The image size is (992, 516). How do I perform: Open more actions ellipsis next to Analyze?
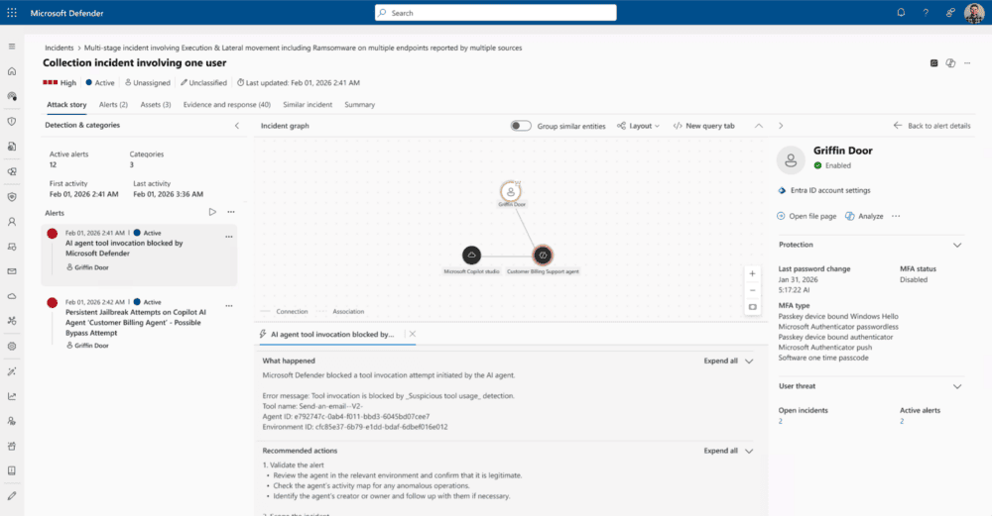pyautogui.click(x=896, y=216)
